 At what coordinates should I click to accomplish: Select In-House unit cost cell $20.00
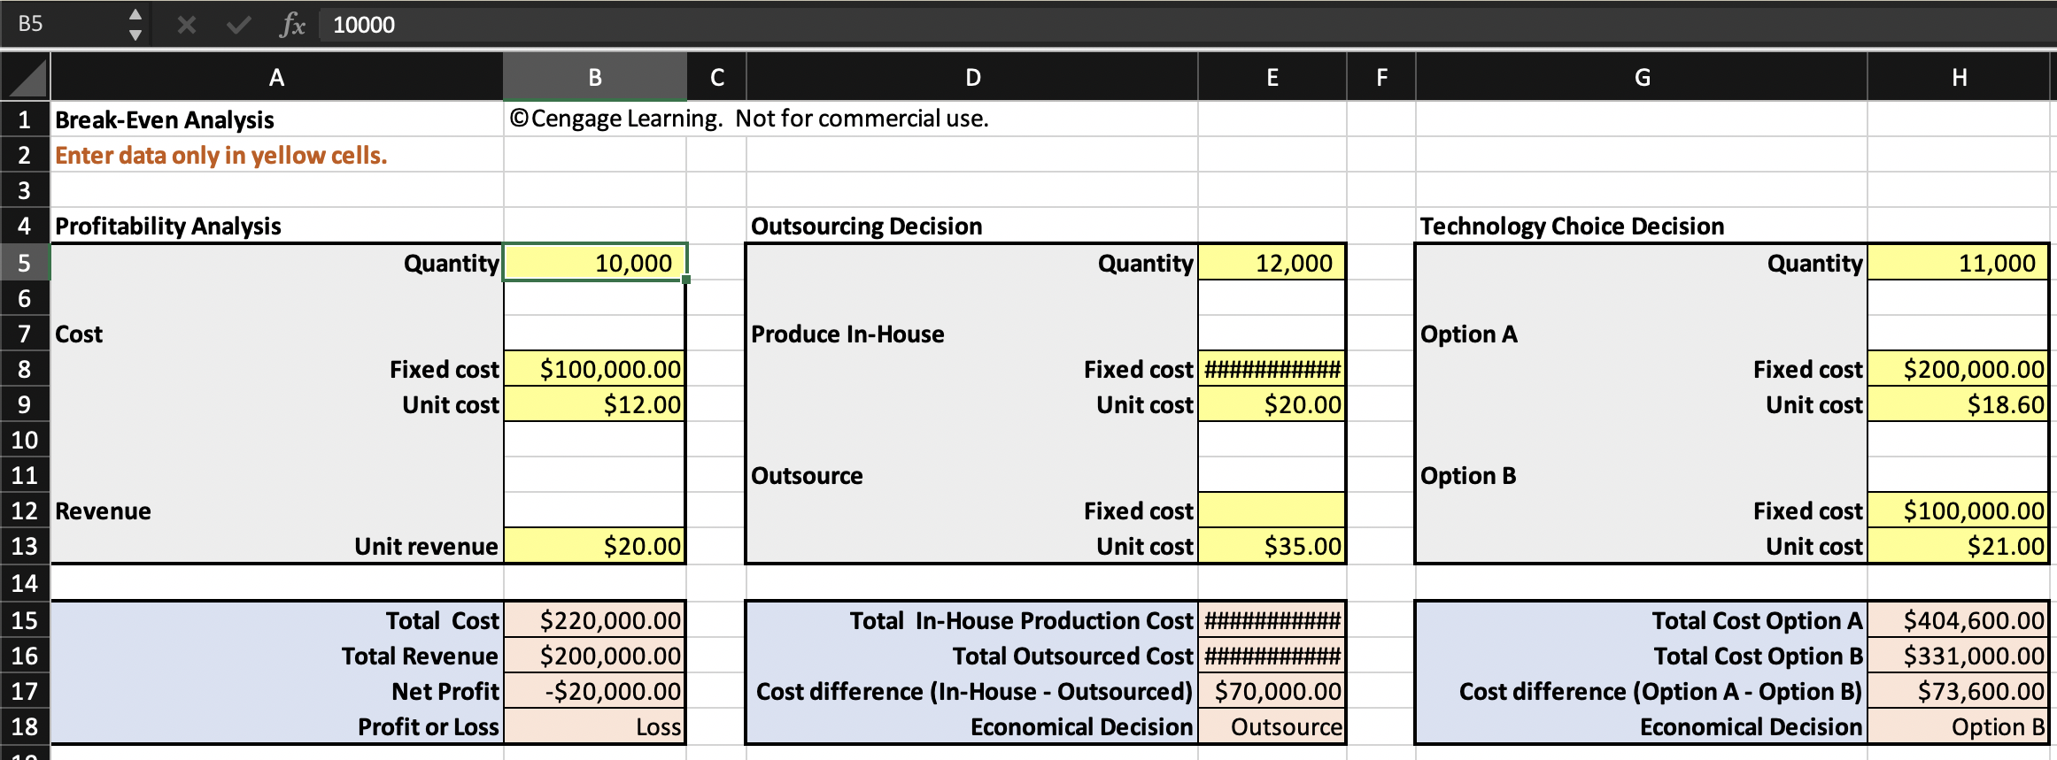coord(1272,404)
